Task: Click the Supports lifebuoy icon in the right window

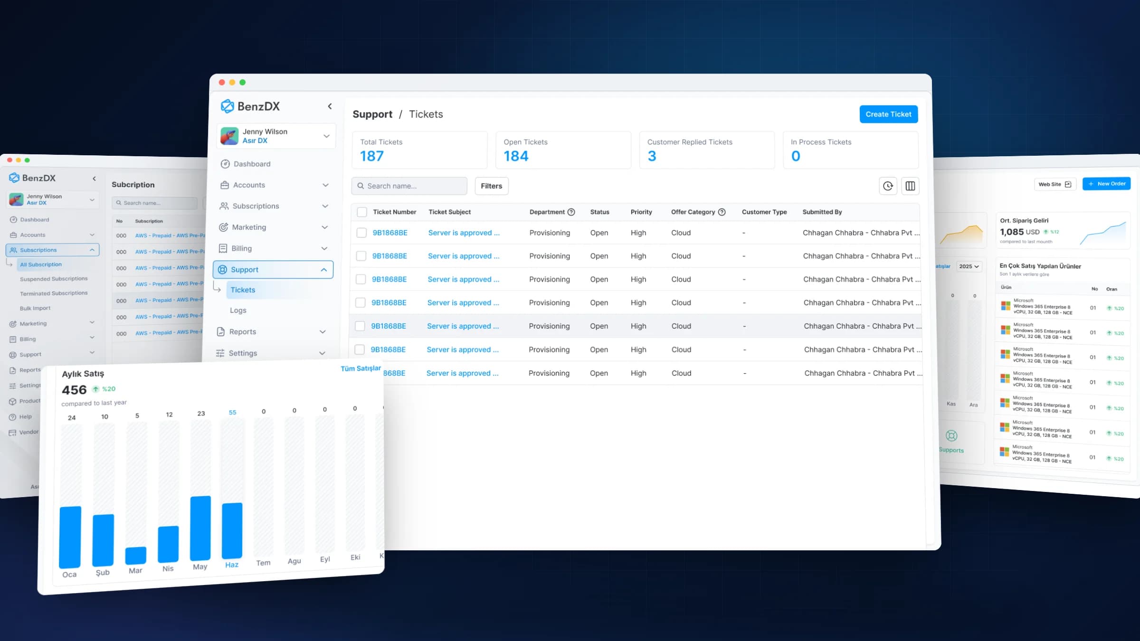Action: pyautogui.click(x=951, y=435)
